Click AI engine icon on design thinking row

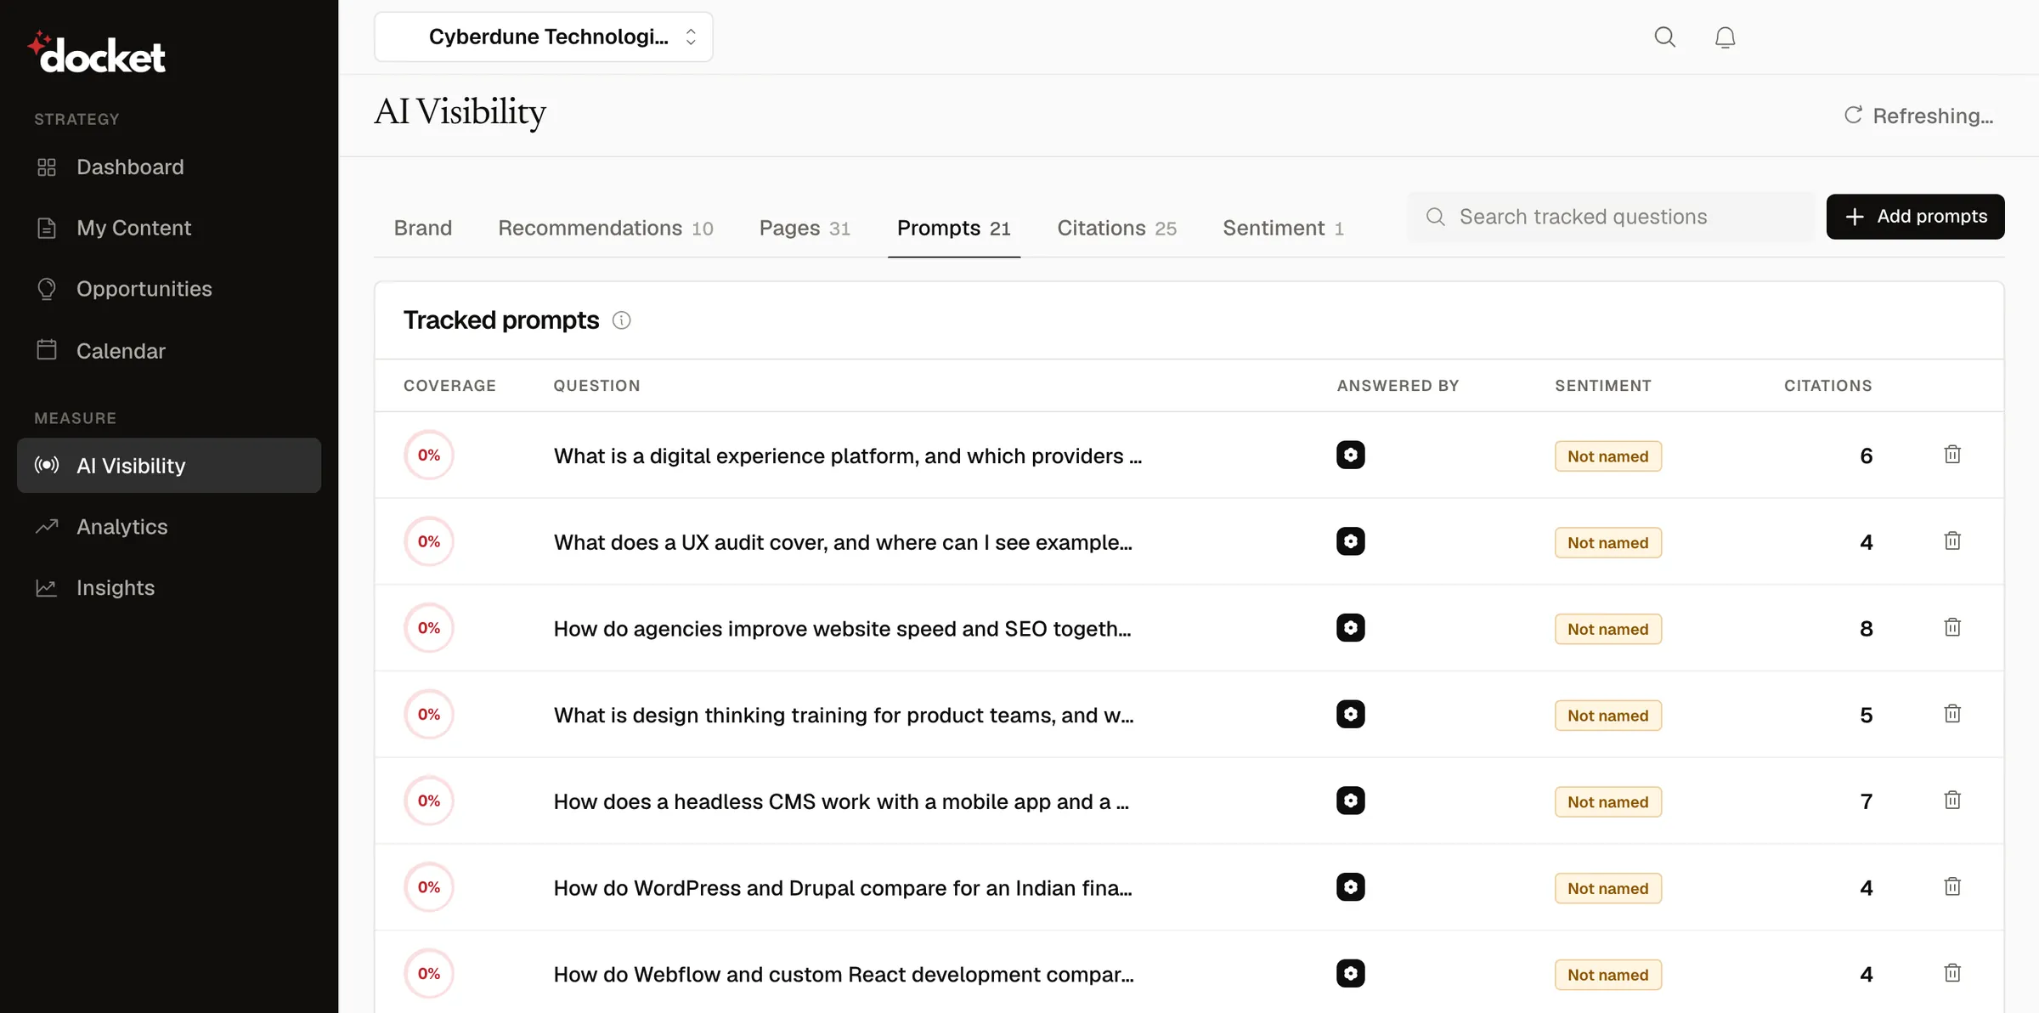(x=1350, y=714)
